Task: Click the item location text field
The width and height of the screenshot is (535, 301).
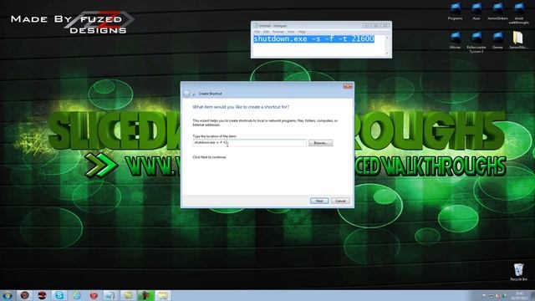Action: (x=249, y=143)
